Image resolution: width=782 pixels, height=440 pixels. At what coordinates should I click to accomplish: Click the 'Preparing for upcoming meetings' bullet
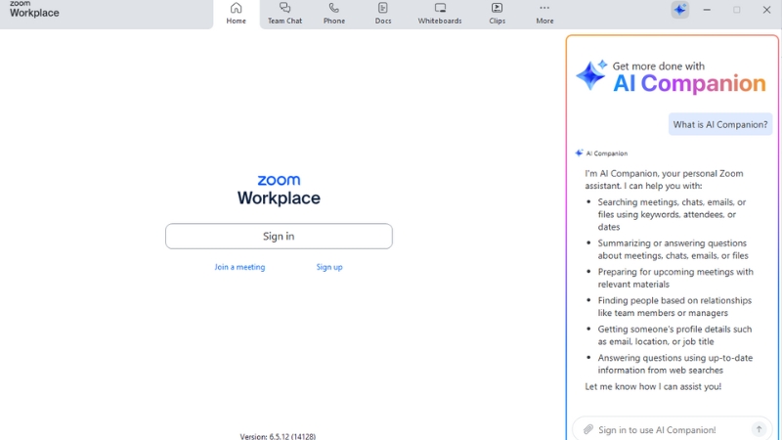(675, 278)
